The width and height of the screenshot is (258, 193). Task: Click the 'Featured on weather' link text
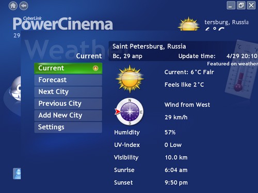(x=232, y=64)
